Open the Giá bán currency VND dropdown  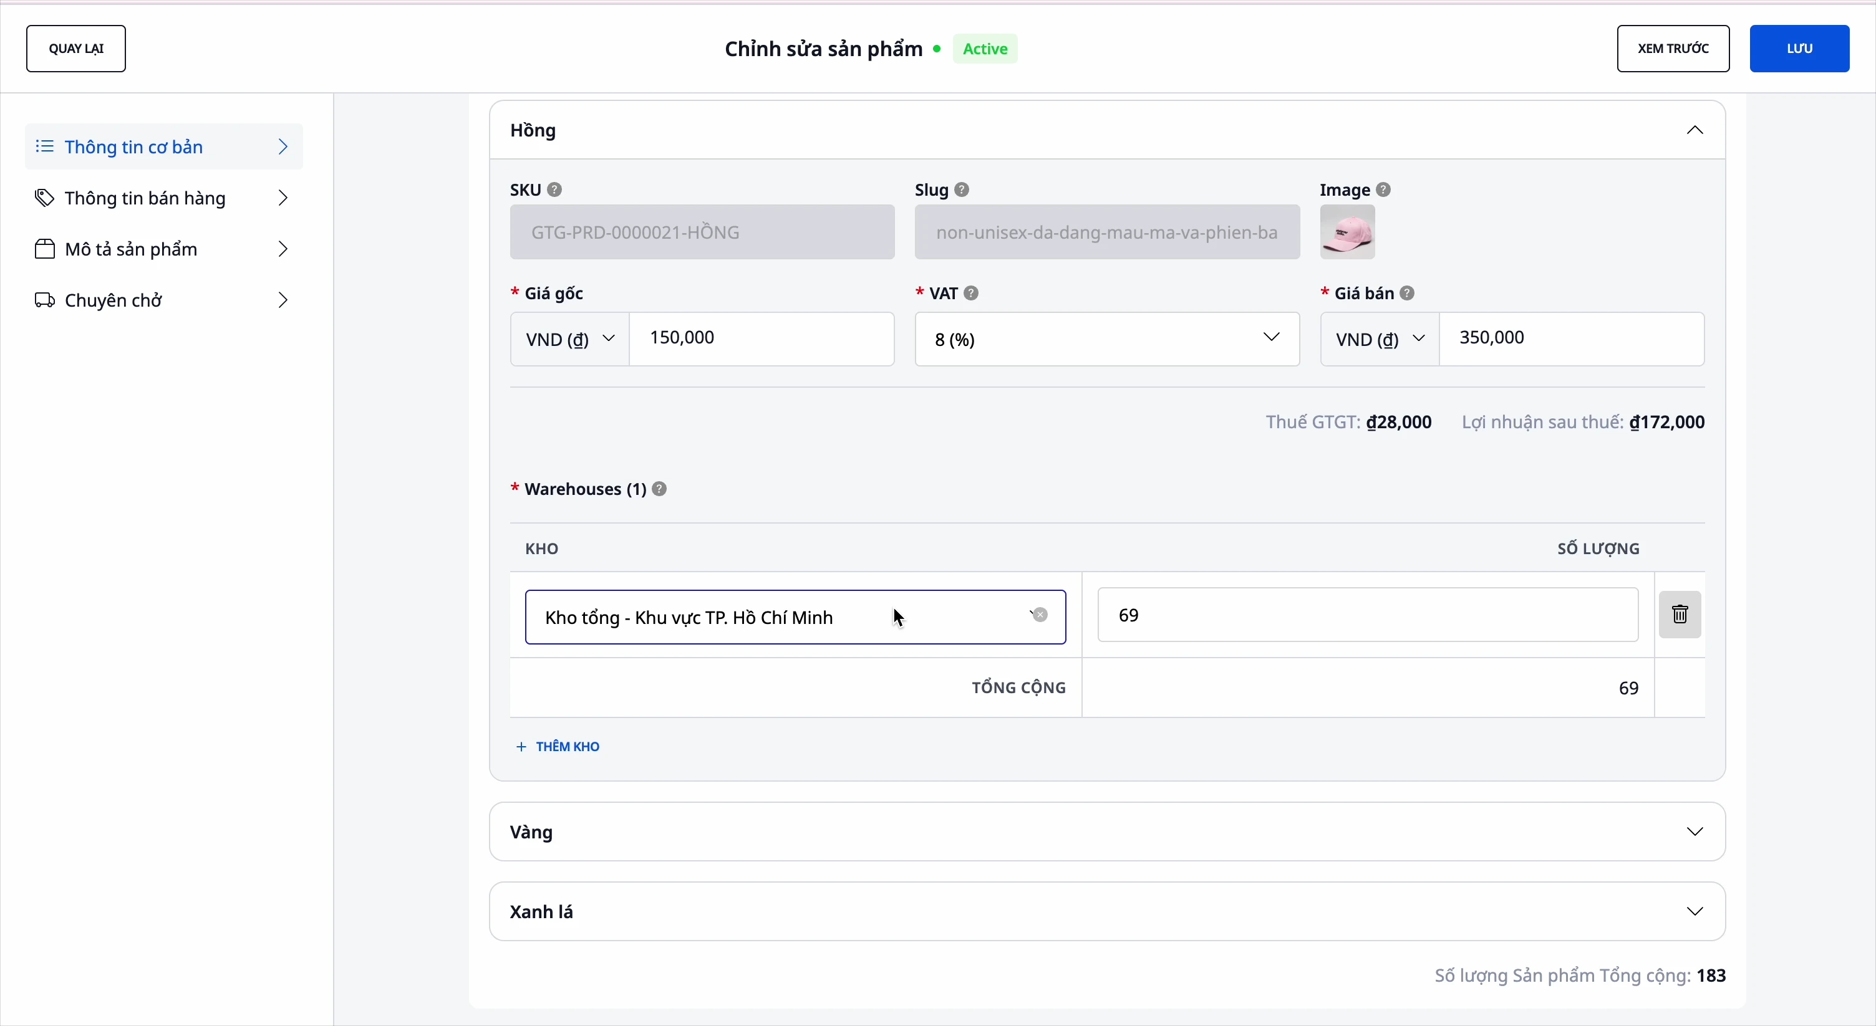click(1380, 339)
